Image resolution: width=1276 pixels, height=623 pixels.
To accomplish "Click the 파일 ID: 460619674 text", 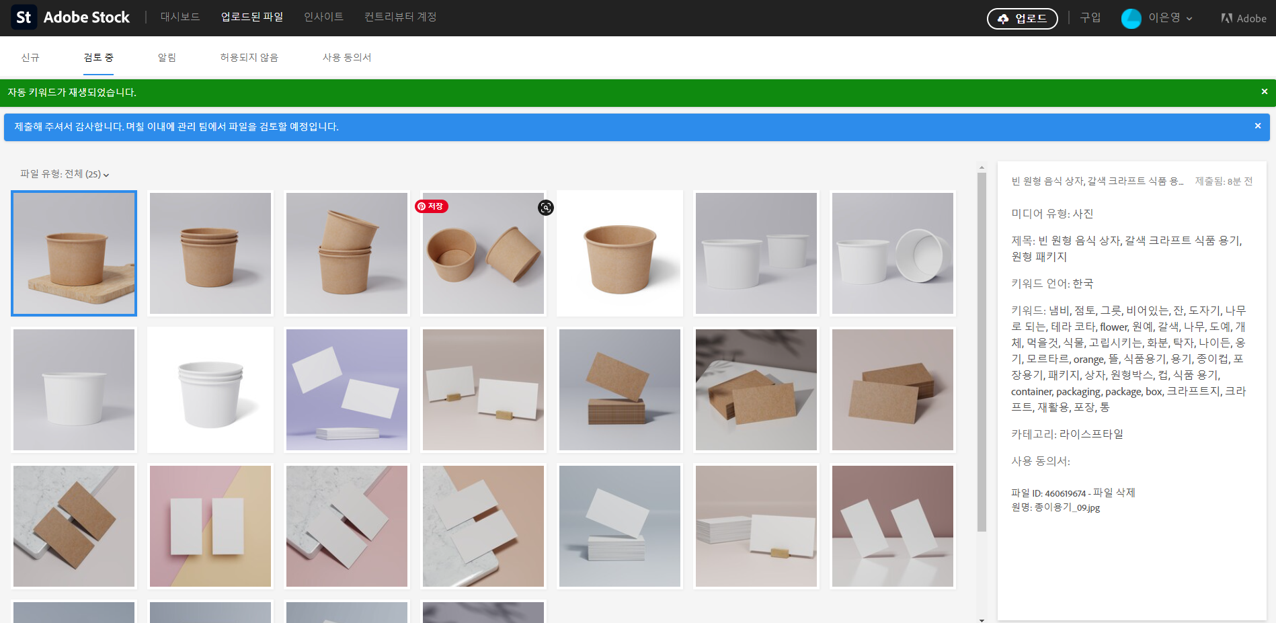I will click(1048, 493).
